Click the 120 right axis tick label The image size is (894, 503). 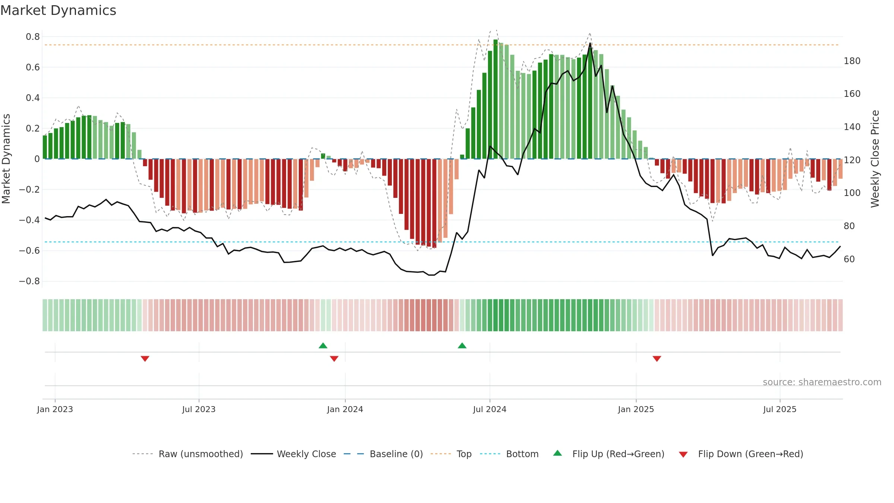pyautogui.click(x=852, y=160)
